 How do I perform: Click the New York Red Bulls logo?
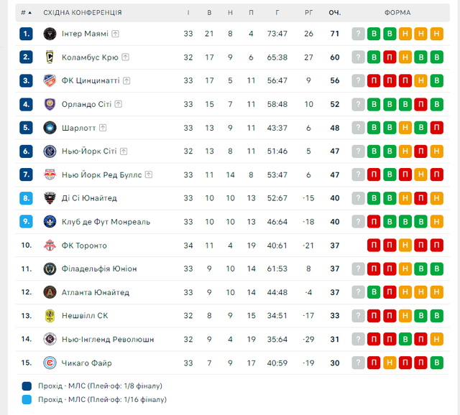point(50,174)
